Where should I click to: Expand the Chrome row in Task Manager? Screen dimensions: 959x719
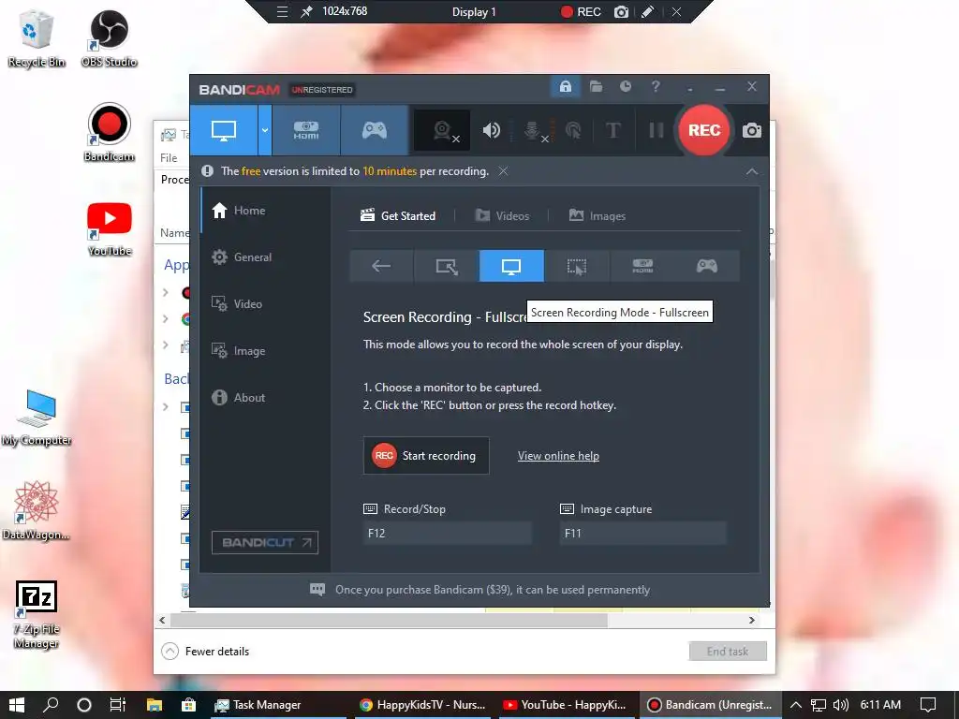(x=166, y=318)
